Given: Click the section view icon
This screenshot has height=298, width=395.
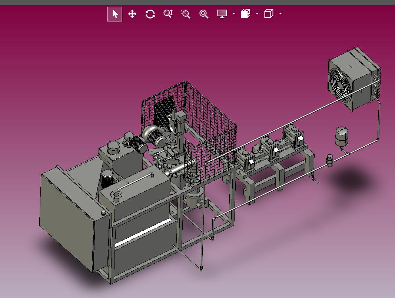Looking at the screenshot, I should pos(245,14).
